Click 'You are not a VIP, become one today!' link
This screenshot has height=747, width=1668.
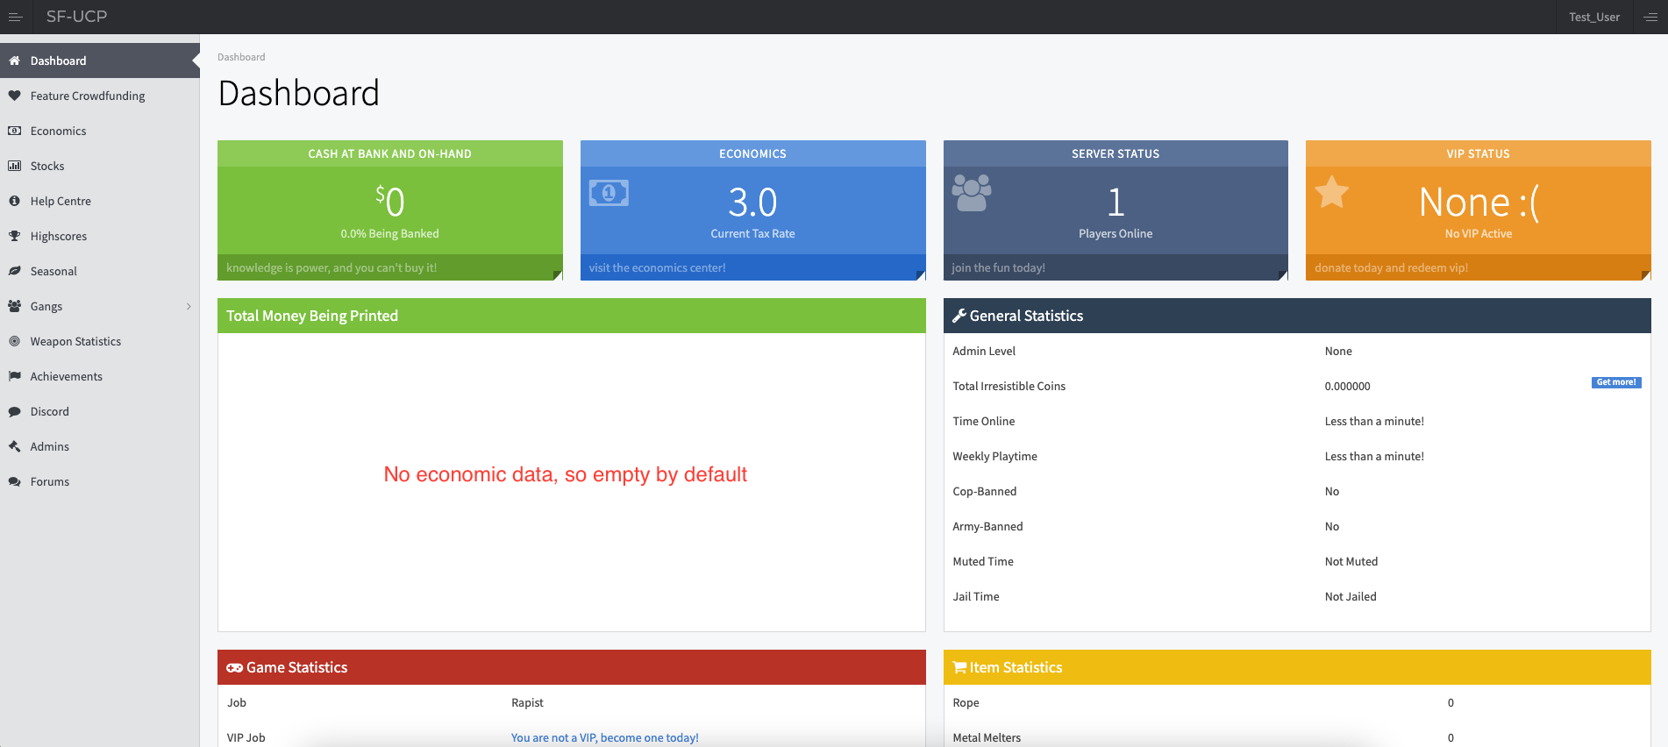point(604,737)
